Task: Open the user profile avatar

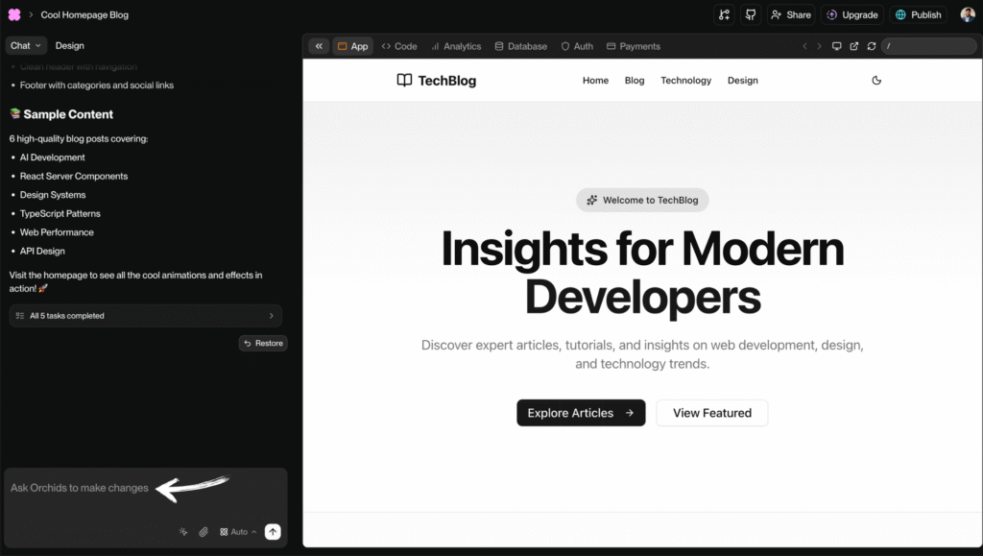Action: (x=968, y=14)
